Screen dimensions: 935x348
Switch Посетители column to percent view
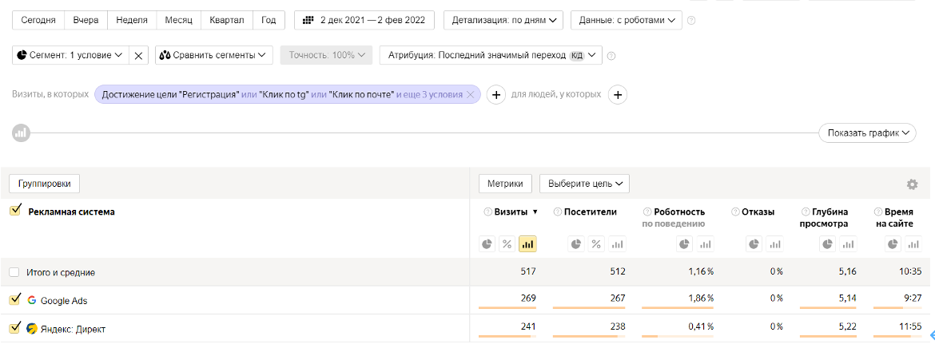click(596, 243)
